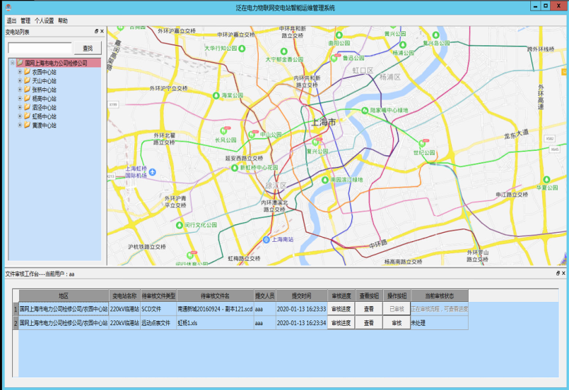Select the 黄渡中心站 tree label
The height and width of the screenshot is (390, 569).
coord(44,126)
